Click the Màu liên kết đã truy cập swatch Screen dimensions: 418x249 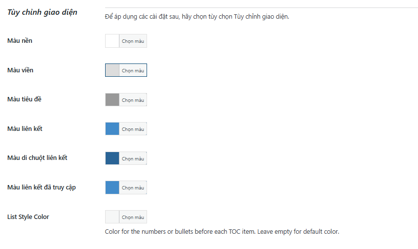coord(113,187)
